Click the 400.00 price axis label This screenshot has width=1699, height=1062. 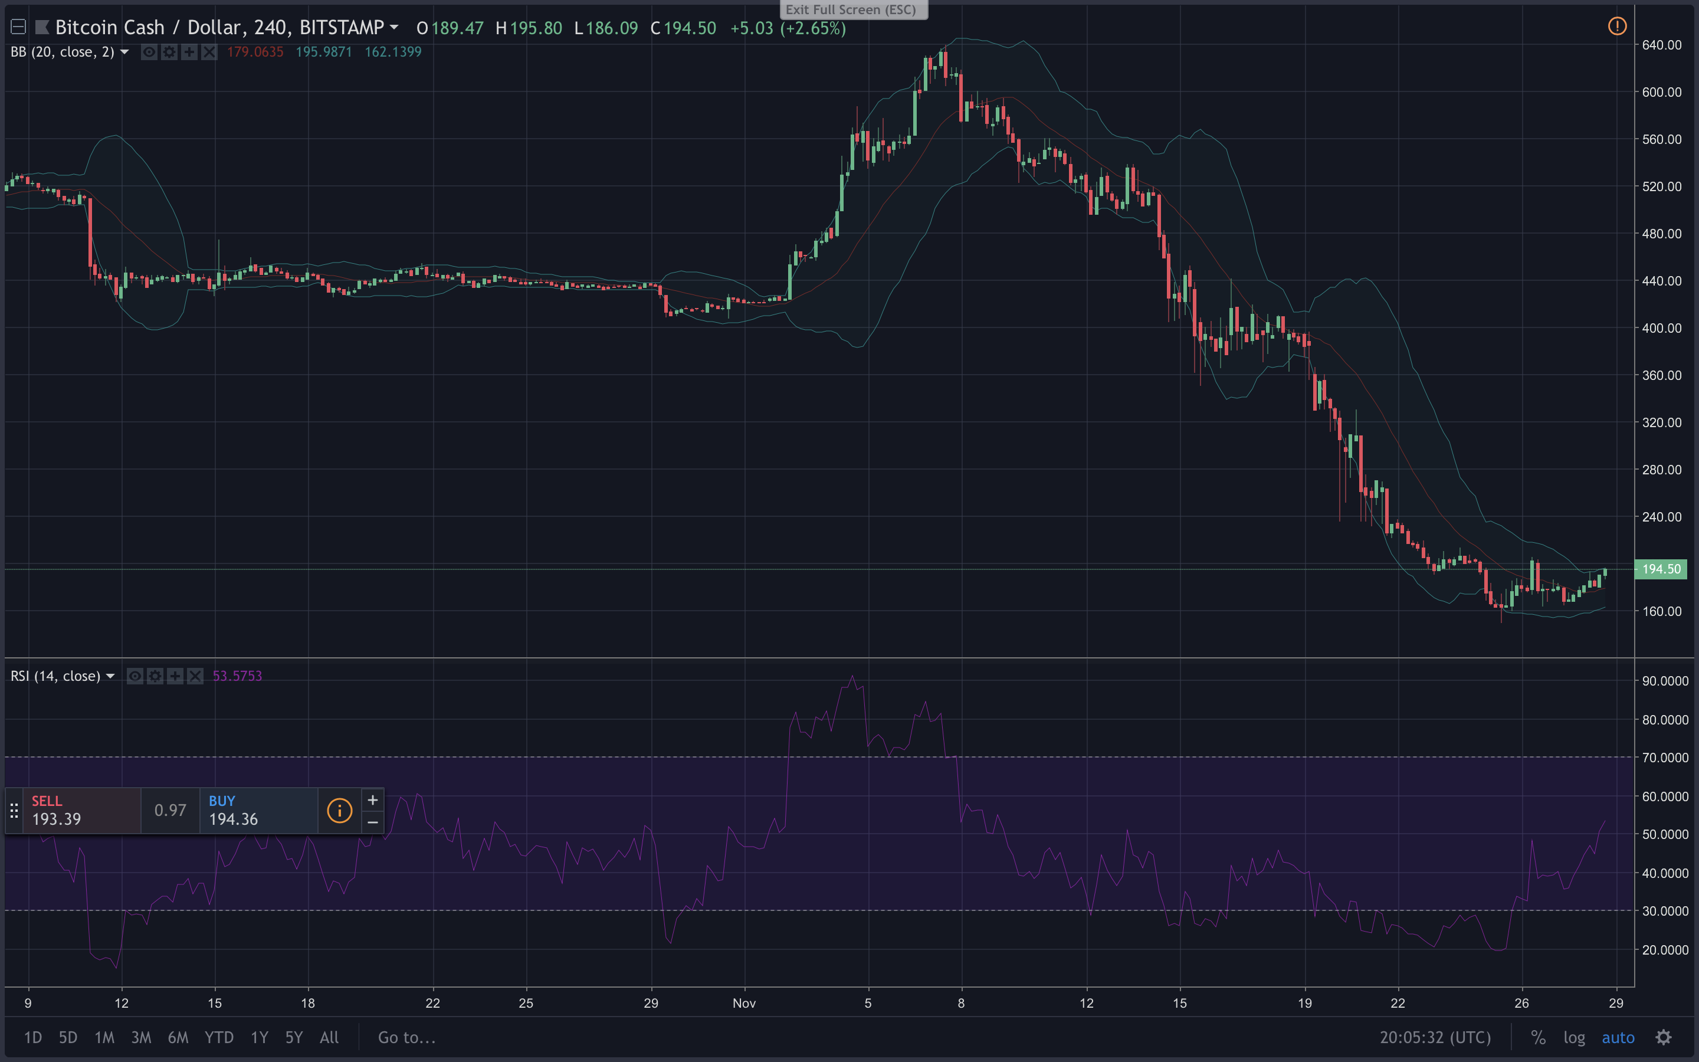(x=1662, y=328)
